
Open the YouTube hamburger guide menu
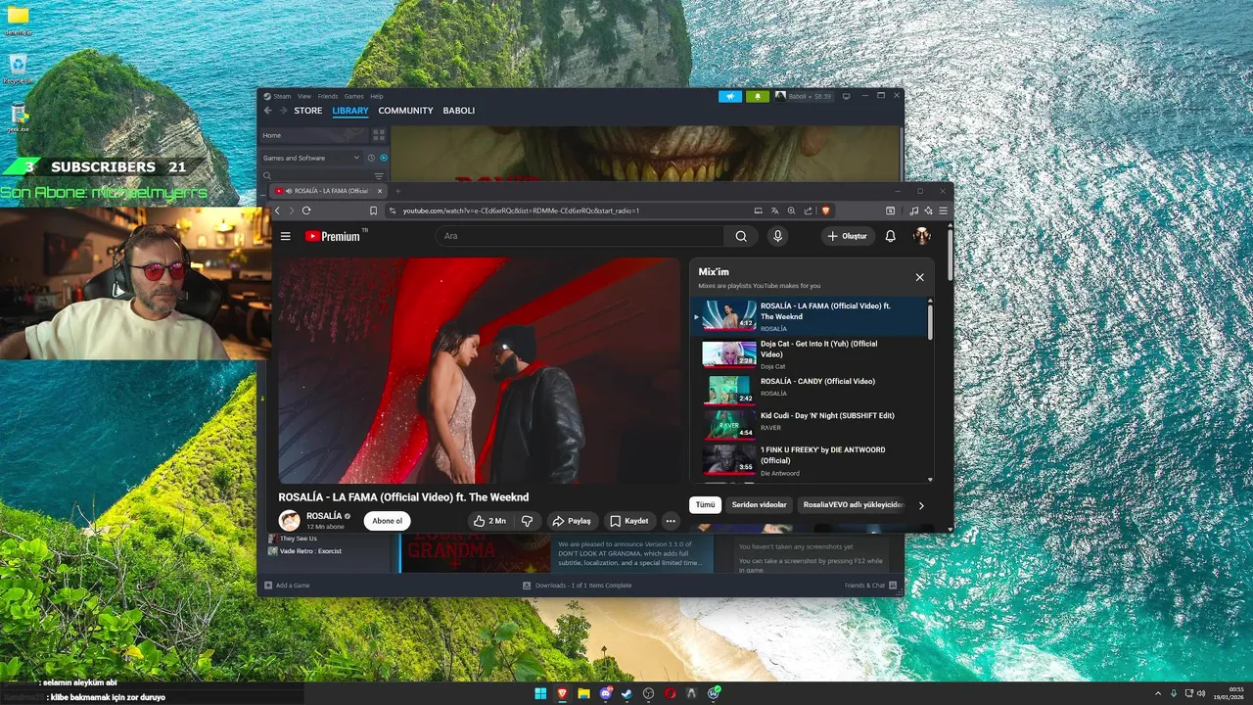coord(285,236)
